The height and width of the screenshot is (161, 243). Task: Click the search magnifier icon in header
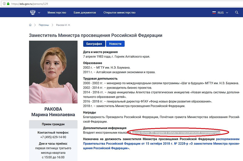coord(237,13)
